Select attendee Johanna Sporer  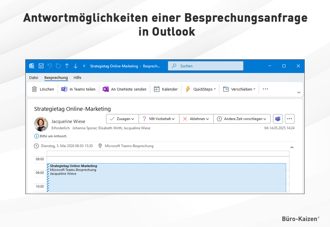tap(84, 128)
